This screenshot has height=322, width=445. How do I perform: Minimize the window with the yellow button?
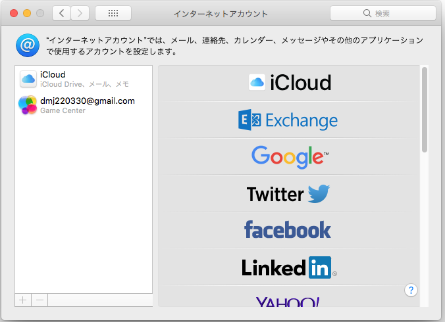tap(27, 13)
